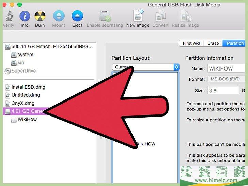Click the Burn disc icon
Screen dimensions: 248x186
[x=40, y=16]
